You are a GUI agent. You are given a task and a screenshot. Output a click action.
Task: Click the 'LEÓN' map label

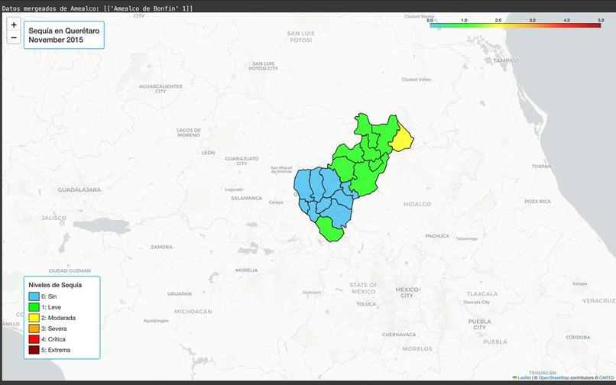click(208, 153)
